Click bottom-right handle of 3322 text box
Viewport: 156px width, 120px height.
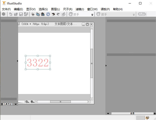[x=50, y=69]
